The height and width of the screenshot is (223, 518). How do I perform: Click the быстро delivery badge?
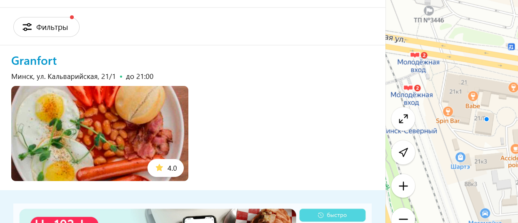click(x=332, y=215)
